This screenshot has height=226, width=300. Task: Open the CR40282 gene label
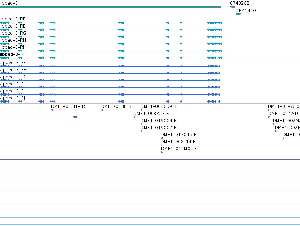click(x=239, y=3)
